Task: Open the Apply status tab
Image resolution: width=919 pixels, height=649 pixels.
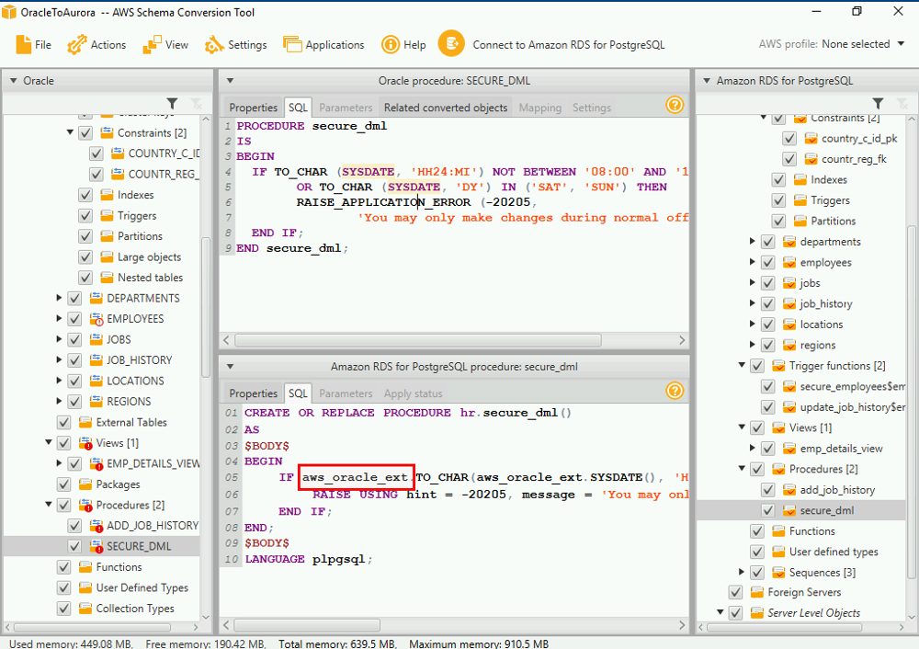Action: [414, 393]
